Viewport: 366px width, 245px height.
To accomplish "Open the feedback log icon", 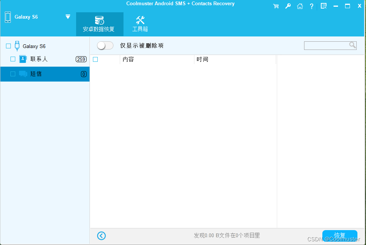I will click(323, 6).
